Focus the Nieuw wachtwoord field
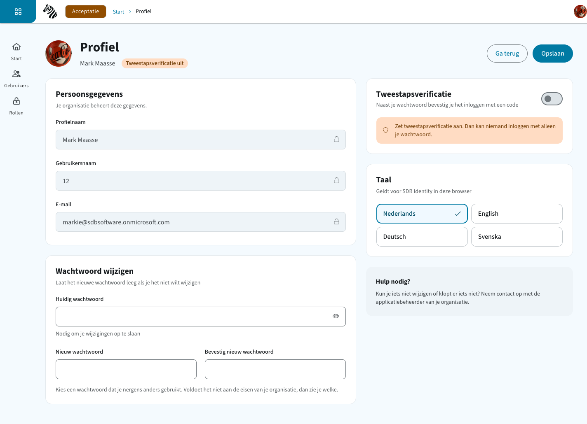 [x=126, y=369]
